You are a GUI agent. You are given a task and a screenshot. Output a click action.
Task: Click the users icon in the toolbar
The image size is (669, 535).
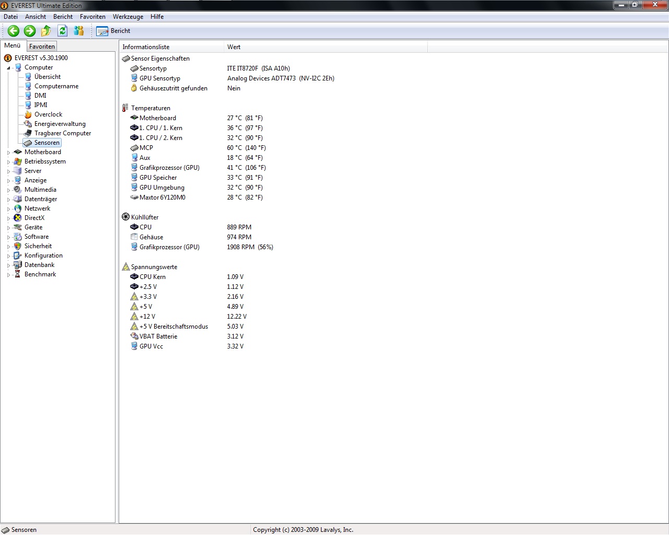click(x=79, y=31)
